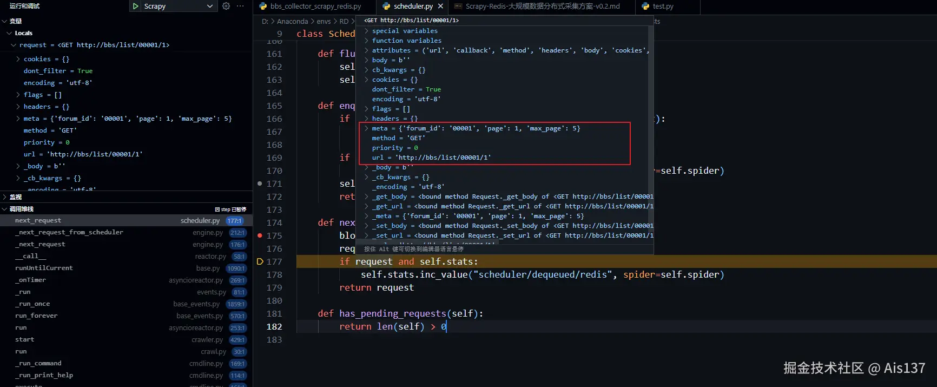Expand _cb_kwargs in the variables panel

pyautogui.click(x=18, y=178)
